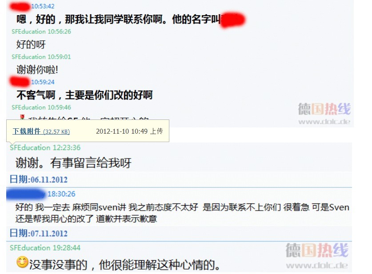Image resolution: width=372 pixels, height=274 pixels.
Task: Click the rose emoji in the partly hidden message
Action: pos(22,117)
